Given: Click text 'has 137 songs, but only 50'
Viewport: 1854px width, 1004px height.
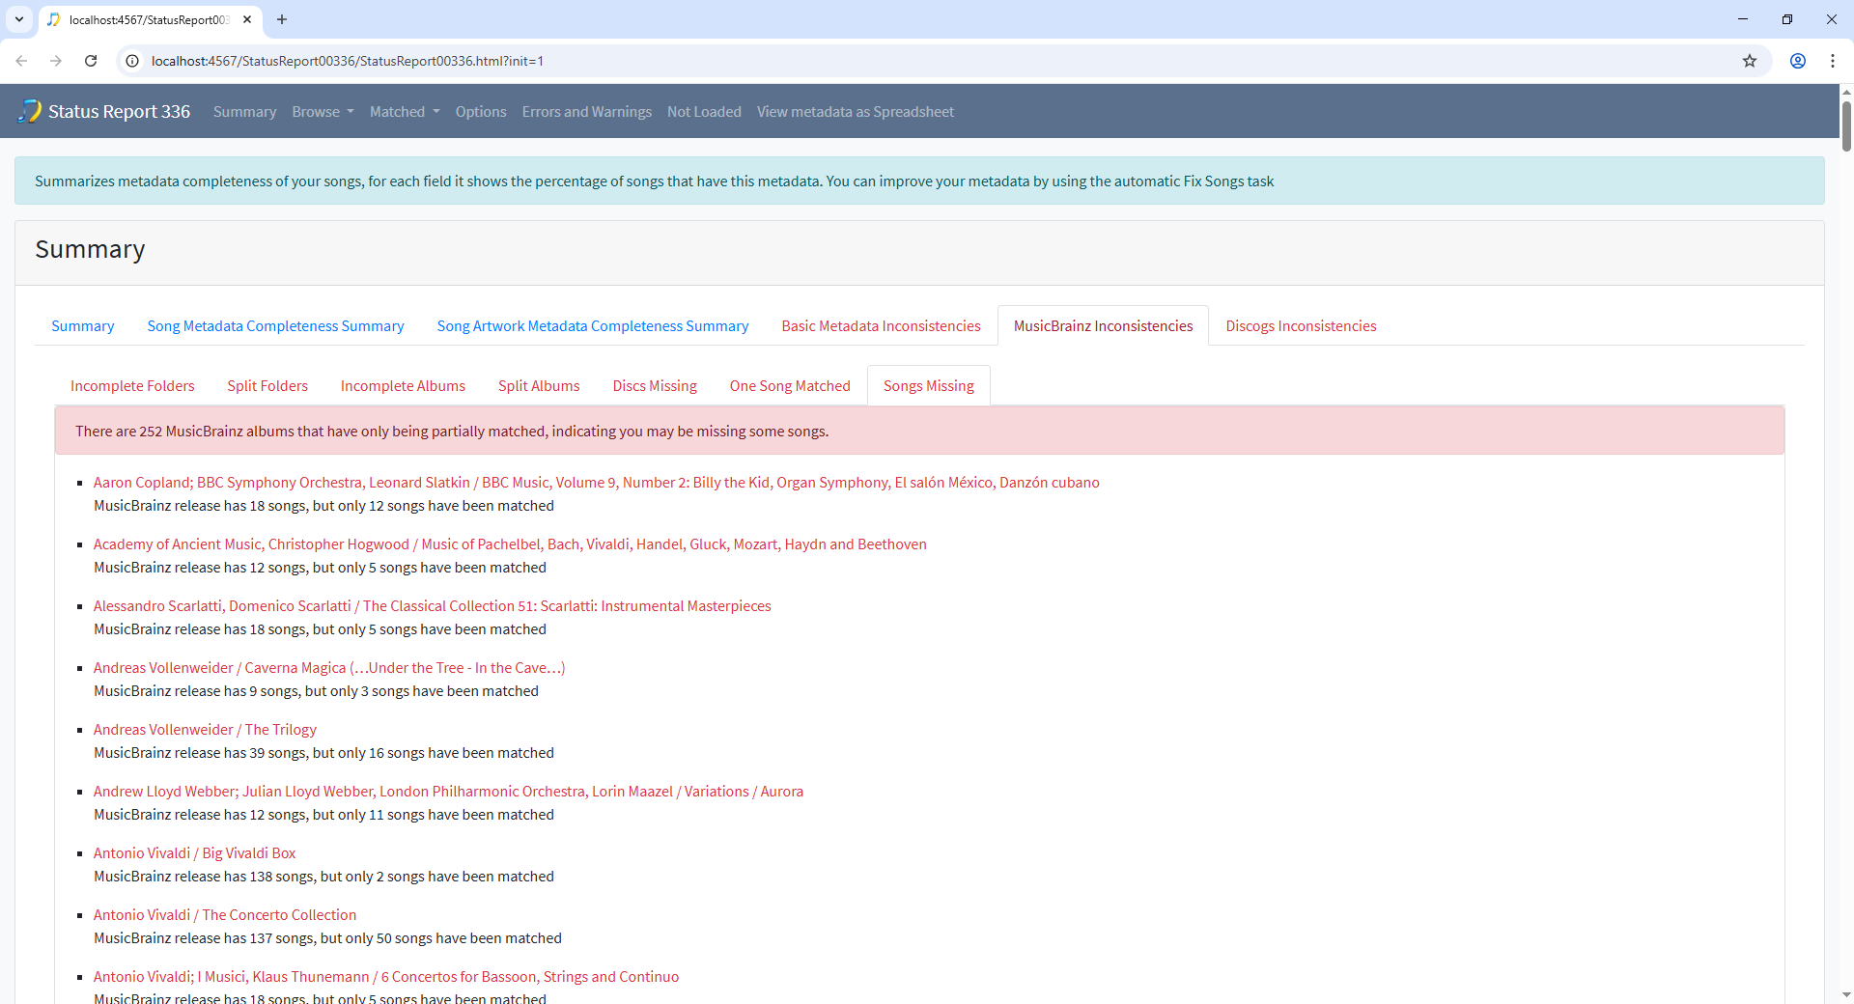Looking at the screenshot, I should pos(307,938).
